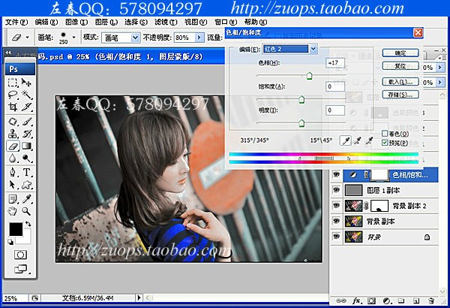
Task: Toggle Quick Mask mode
Action: click(20, 255)
